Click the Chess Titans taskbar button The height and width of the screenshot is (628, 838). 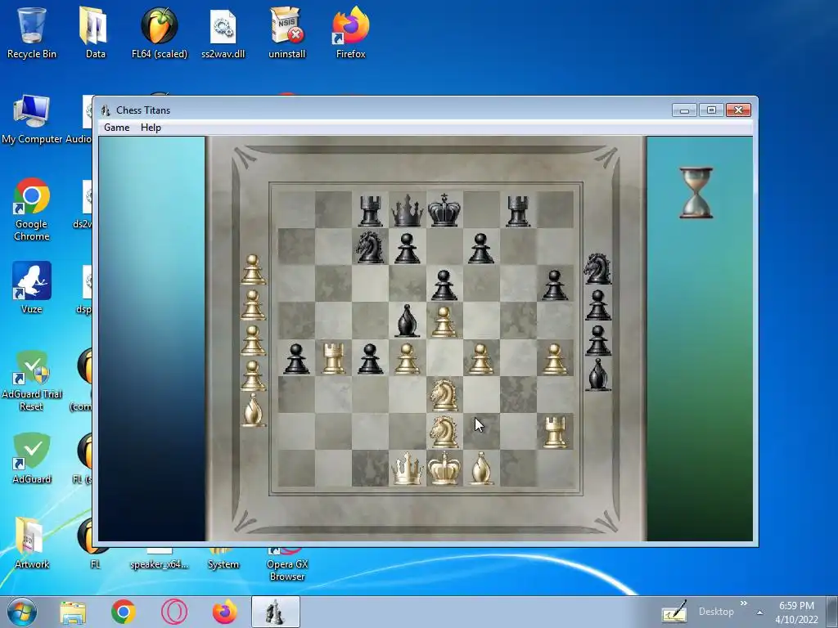(x=275, y=612)
